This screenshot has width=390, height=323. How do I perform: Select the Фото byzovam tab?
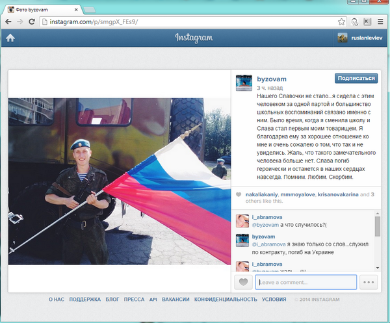[x=42, y=10]
